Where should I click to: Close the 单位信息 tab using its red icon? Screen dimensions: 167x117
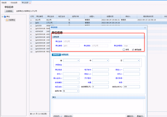30,3
